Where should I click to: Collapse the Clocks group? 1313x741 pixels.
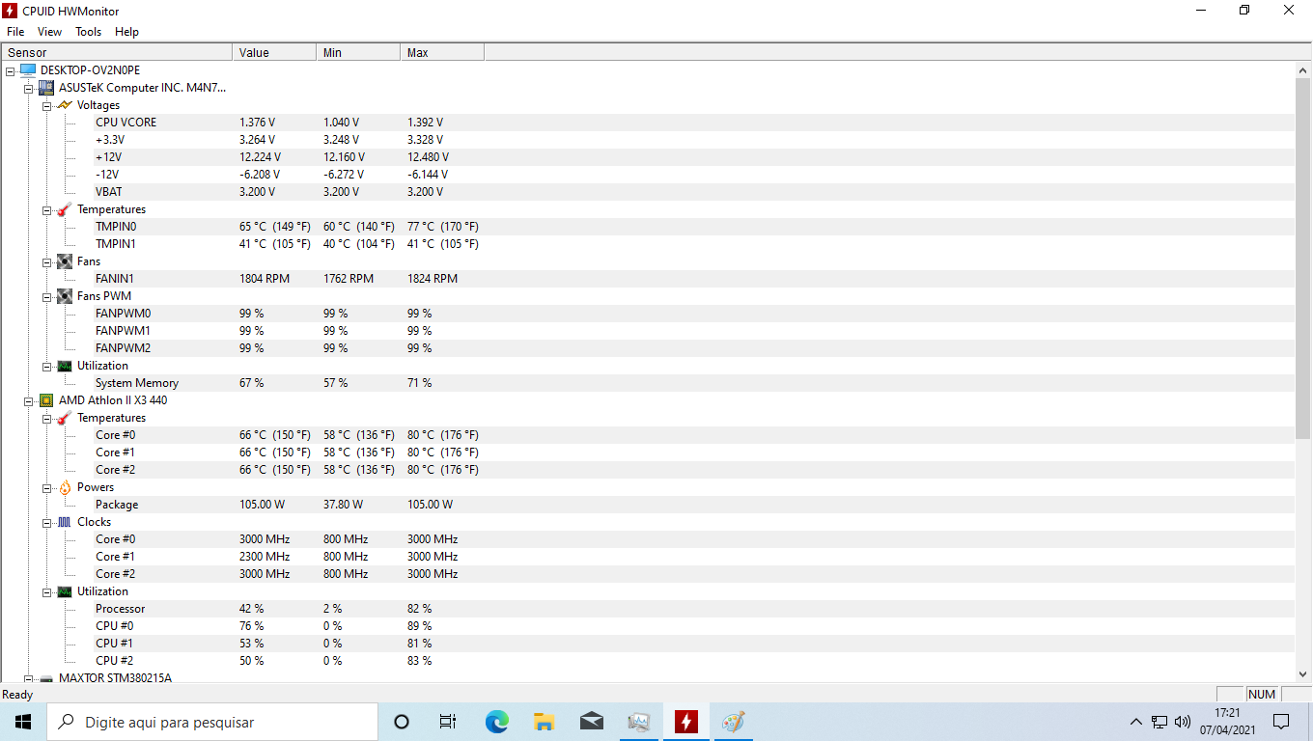[46, 522]
